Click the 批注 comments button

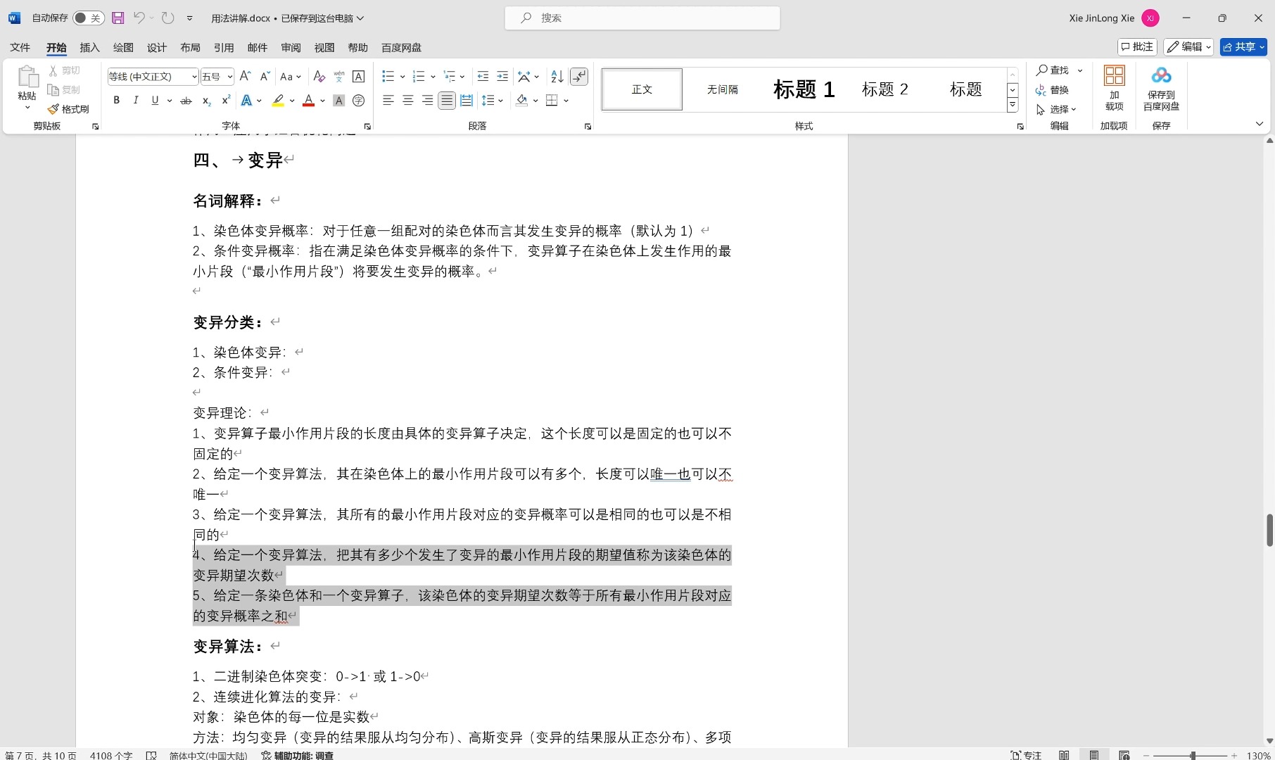pos(1137,47)
